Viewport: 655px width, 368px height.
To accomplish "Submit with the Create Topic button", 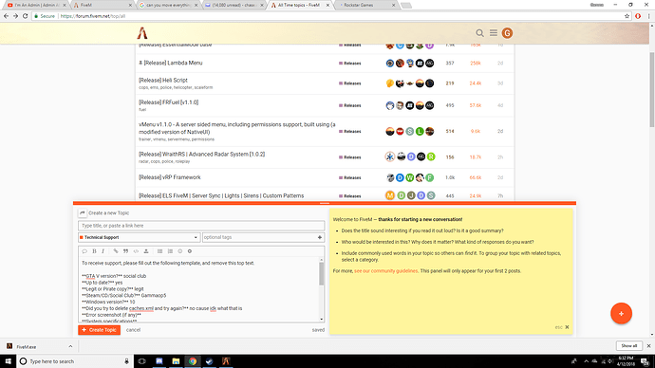I will (x=100, y=330).
